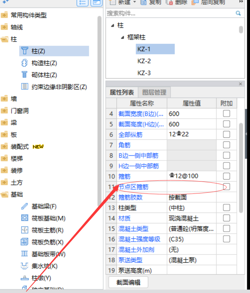Open the 泵送类型 property link
The height and width of the screenshot is (293, 250).
(x=130, y=260)
